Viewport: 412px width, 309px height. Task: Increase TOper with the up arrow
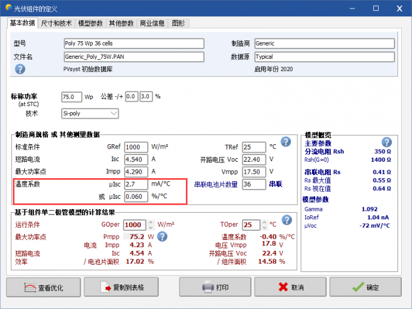pyautogui.click(x=265, y=222)
